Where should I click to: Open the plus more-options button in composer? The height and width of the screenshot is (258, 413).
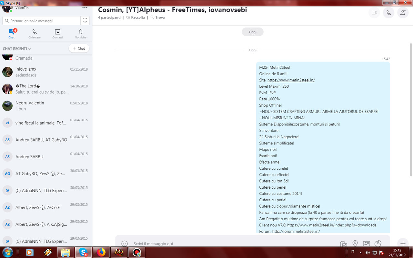pyautogui.click(x=403, y=243)
